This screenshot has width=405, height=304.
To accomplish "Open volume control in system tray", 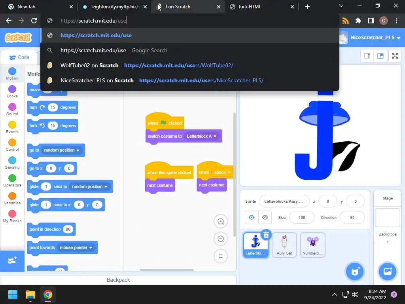I will pos(355,294).
